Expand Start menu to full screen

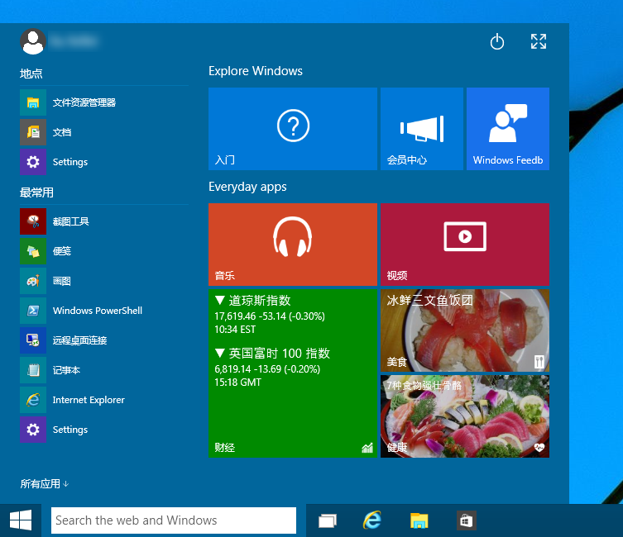point(539,41)
